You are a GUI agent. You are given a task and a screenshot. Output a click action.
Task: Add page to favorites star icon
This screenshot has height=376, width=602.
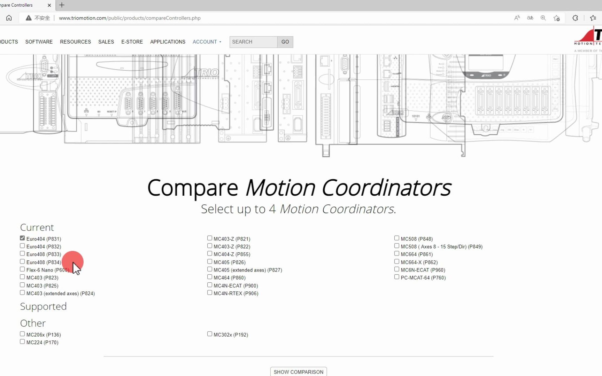(x=556, y=18)
